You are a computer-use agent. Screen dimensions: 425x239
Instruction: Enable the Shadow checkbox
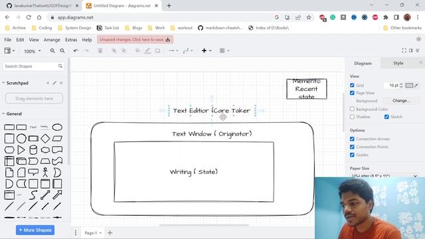352,117
